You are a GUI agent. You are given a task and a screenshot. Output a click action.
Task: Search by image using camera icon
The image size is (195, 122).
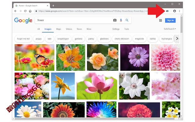[115, 20]
